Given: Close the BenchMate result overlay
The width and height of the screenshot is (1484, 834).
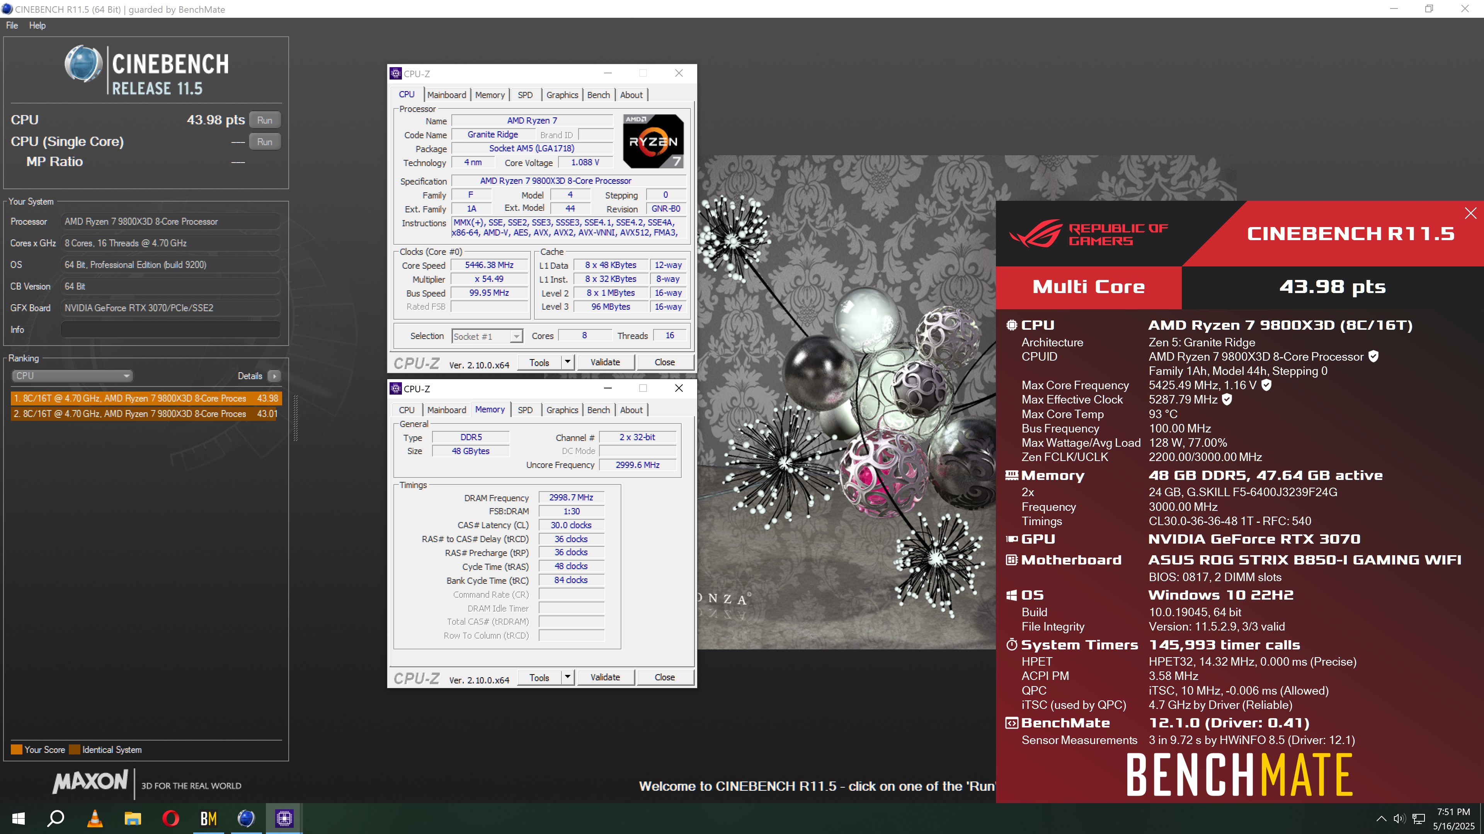Looking at the screenshot, I should click(x=1470, y=213).
